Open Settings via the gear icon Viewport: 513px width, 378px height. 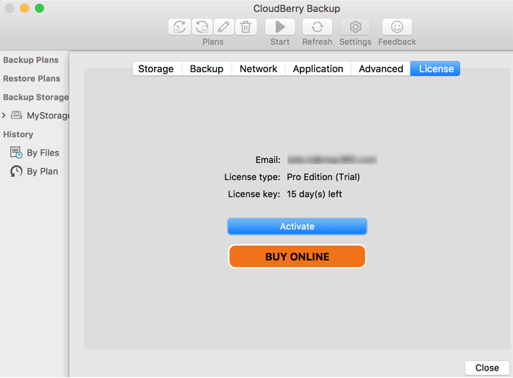(355, 27)
